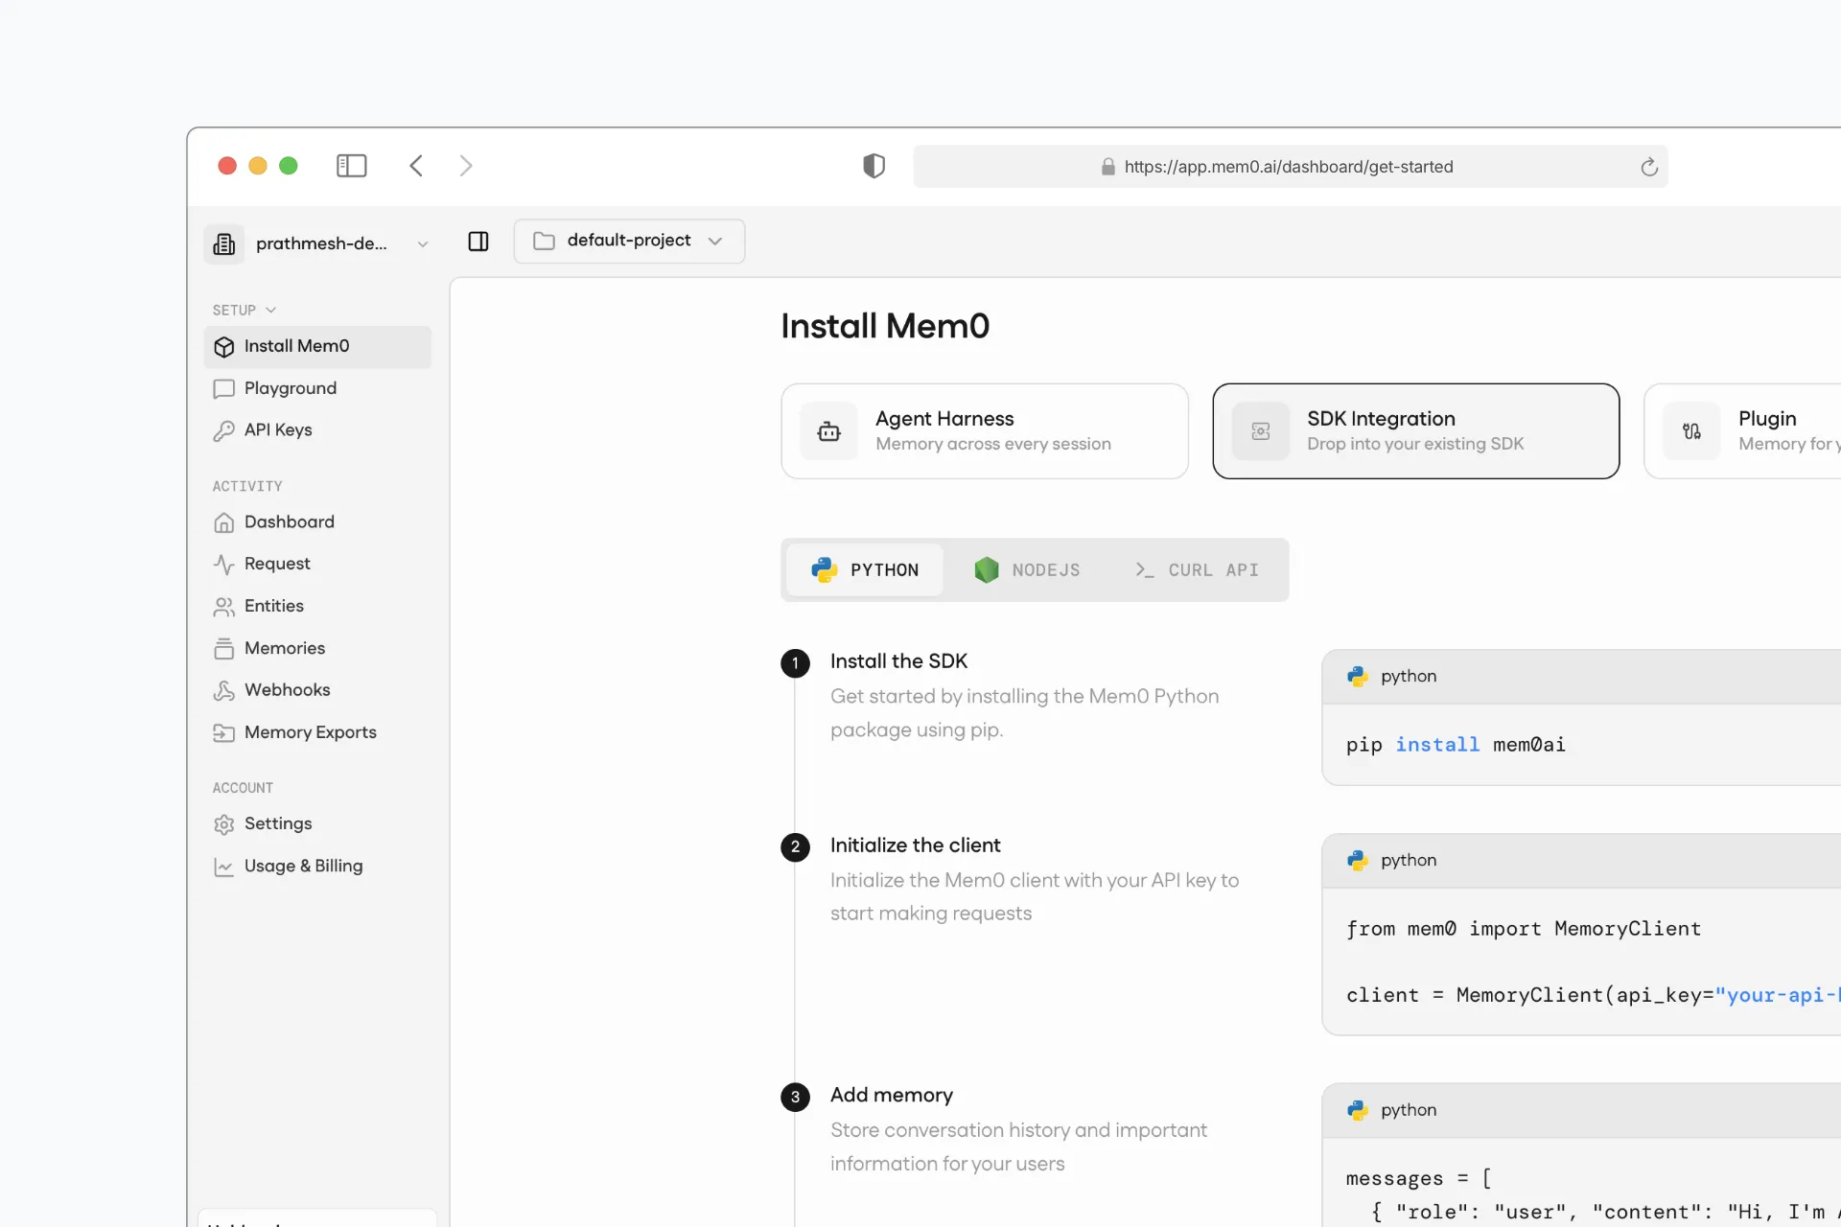Open Memory Exports
The image size is (1841, 1227).
click(317, 732)
